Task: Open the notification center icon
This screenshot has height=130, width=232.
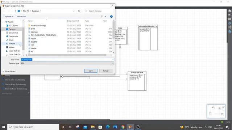Action: click(227, 127)
